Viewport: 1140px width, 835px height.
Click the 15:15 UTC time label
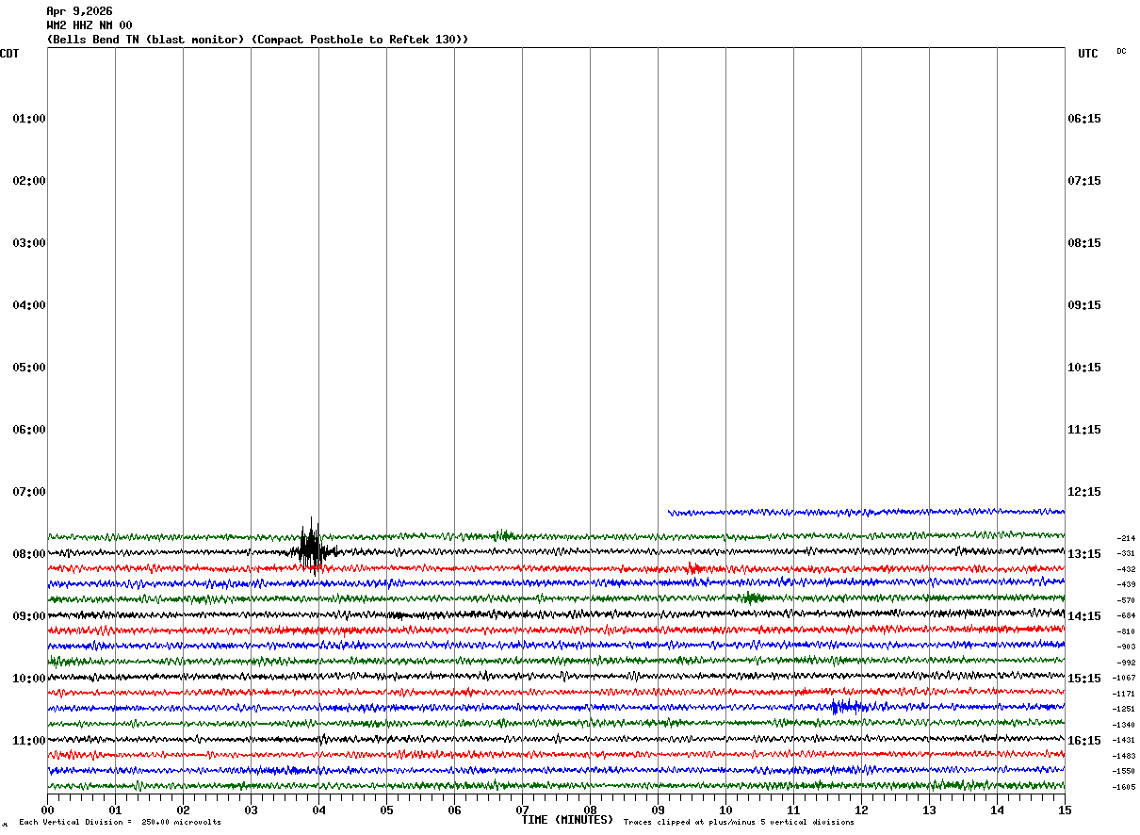point(1084,679)
